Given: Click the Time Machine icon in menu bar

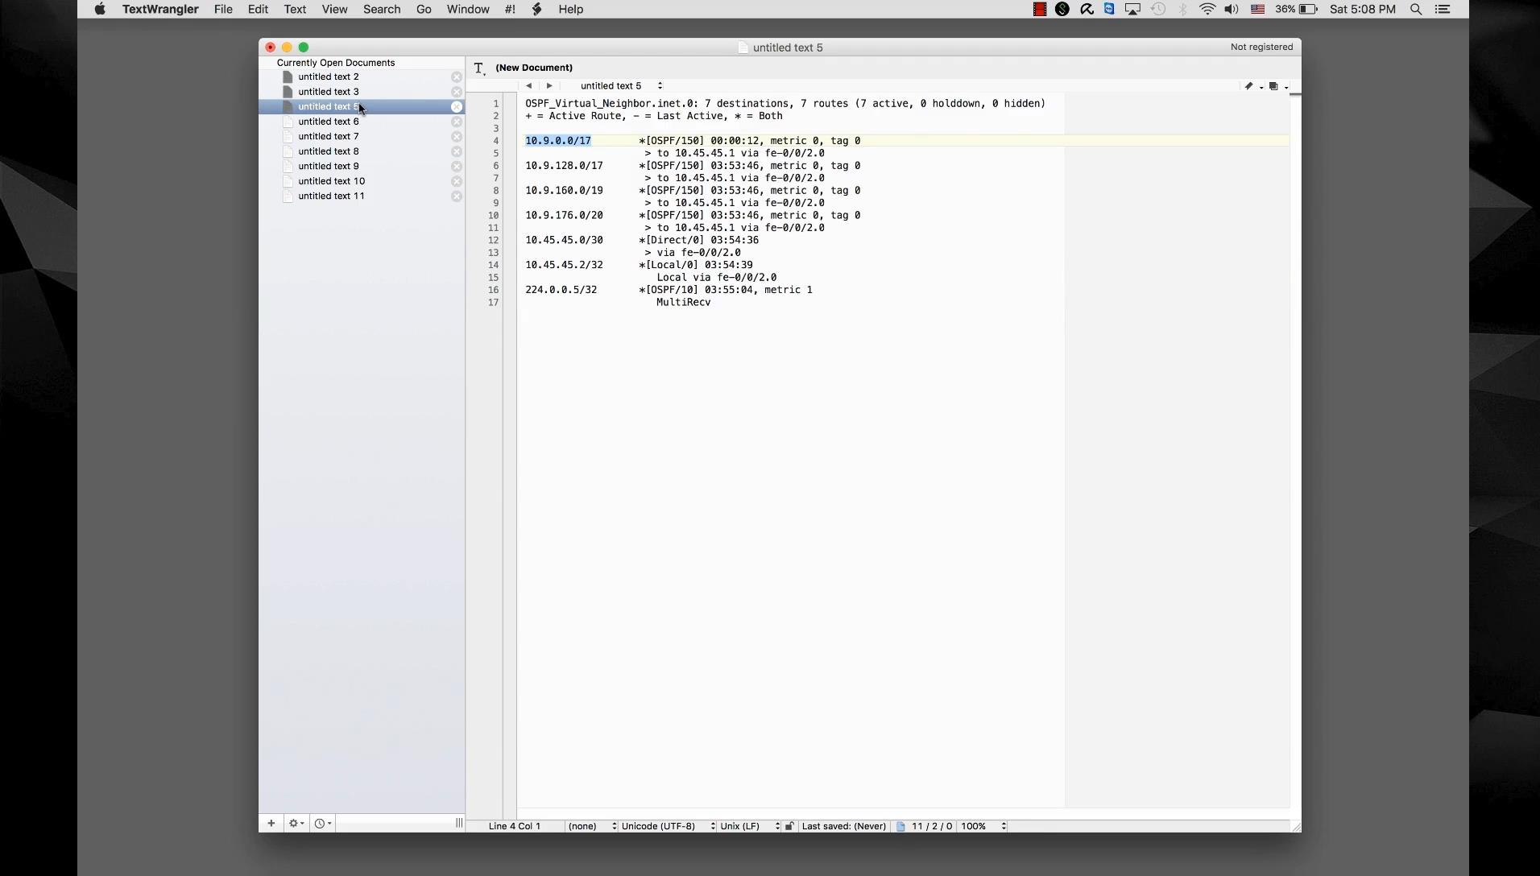Looking at the screenshot, I should [x=1158, y=9].
